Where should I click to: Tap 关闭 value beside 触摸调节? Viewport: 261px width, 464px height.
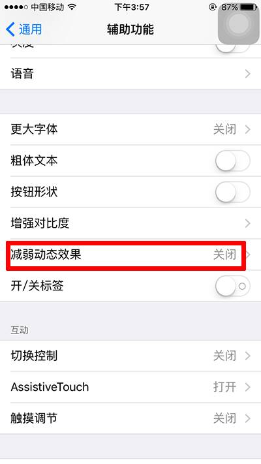[225, 418]
